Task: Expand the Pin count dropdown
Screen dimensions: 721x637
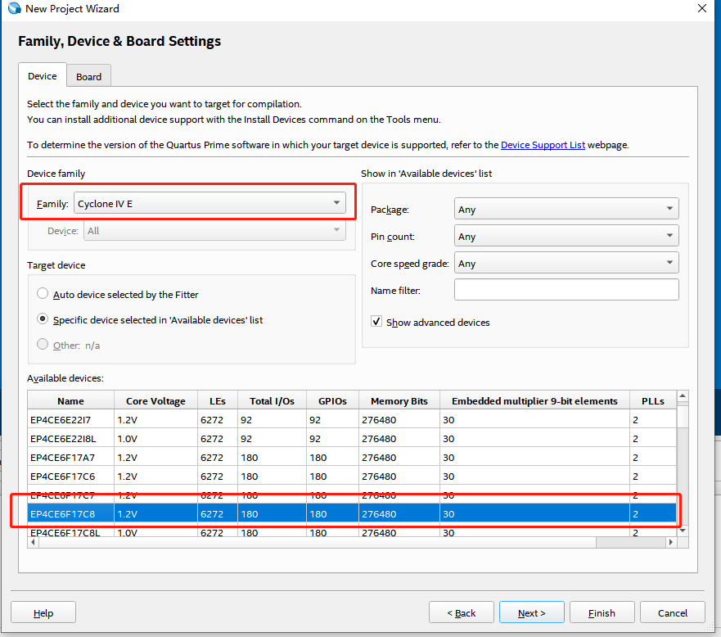Action: [566, 237]
